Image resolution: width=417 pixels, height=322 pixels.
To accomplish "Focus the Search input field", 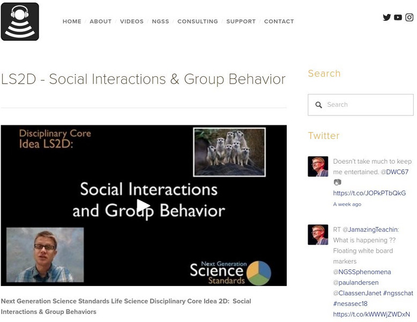I will point(361,105).
